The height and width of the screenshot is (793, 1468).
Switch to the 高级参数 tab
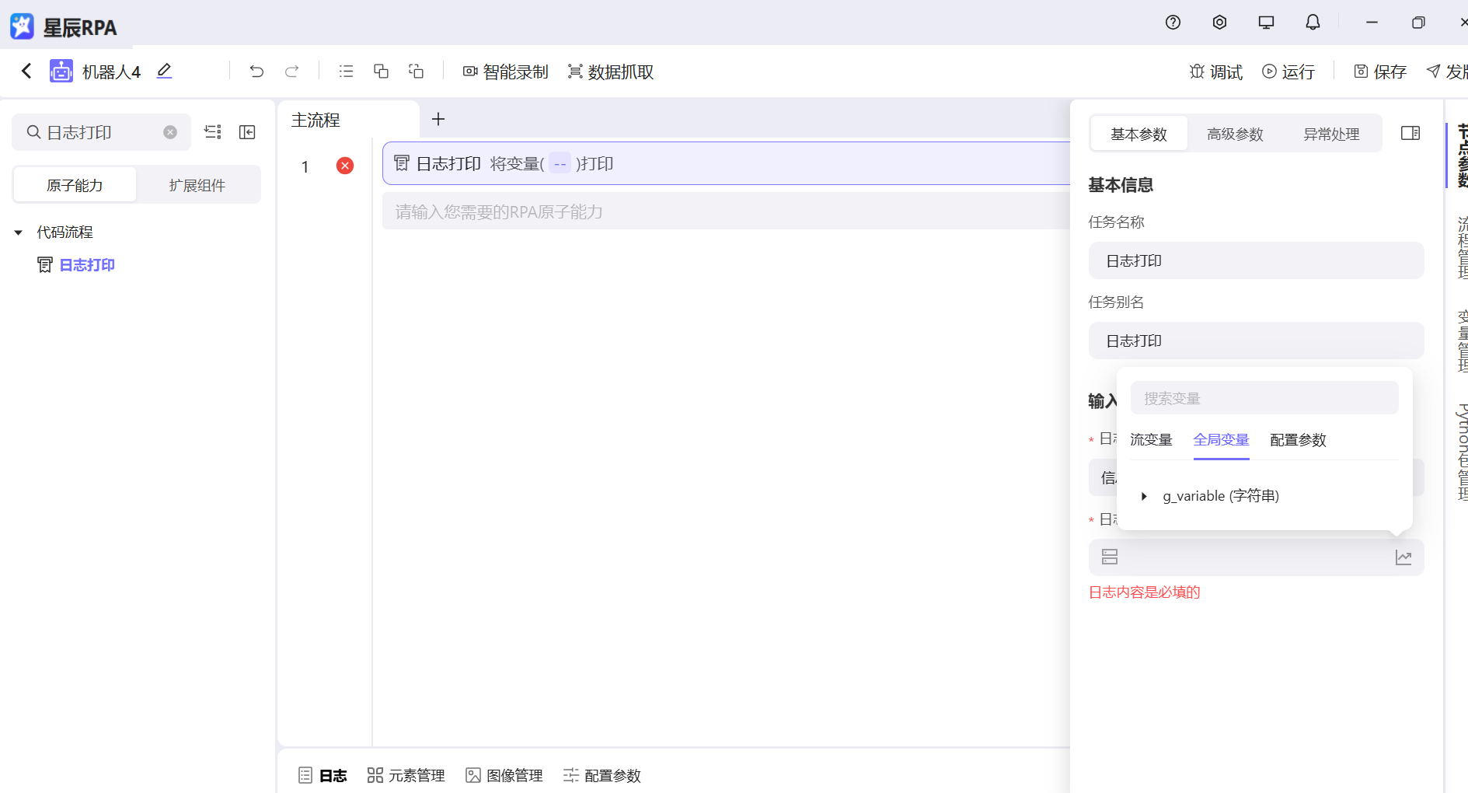pos(1234,134)
